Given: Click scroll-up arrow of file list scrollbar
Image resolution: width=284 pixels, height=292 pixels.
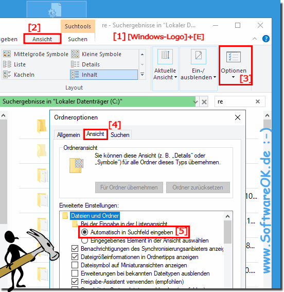Looking at the screenshot, I should point(267,116).
